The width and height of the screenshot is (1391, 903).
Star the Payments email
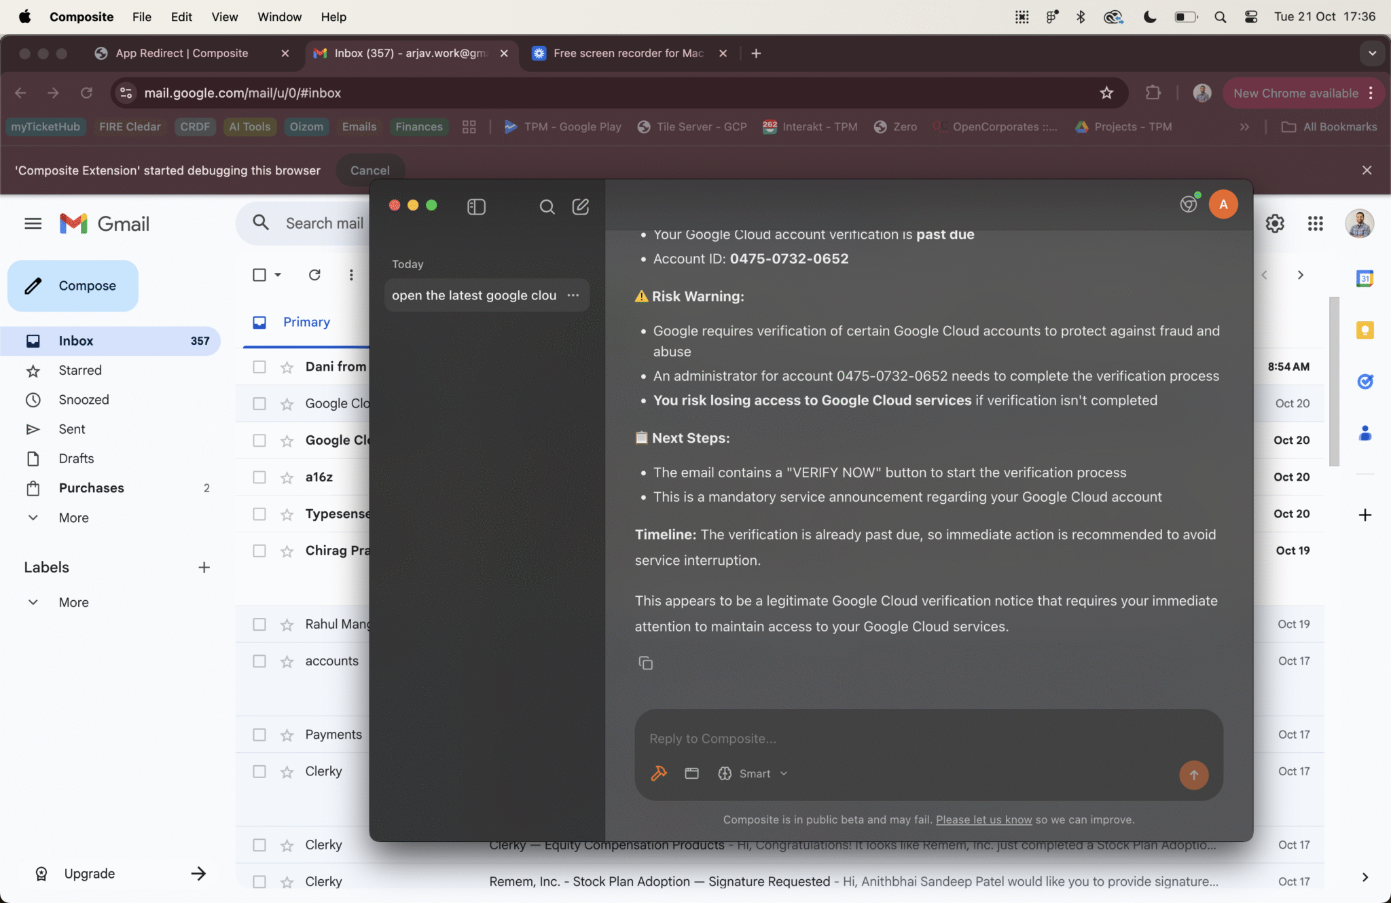tap(287, 735)
